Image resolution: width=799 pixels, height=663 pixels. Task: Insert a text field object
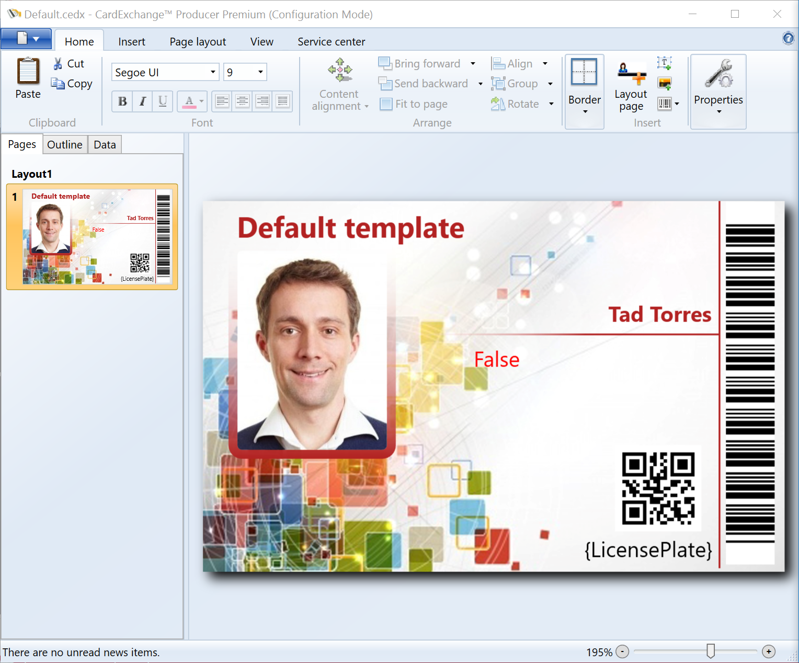(x=664, y=63)
